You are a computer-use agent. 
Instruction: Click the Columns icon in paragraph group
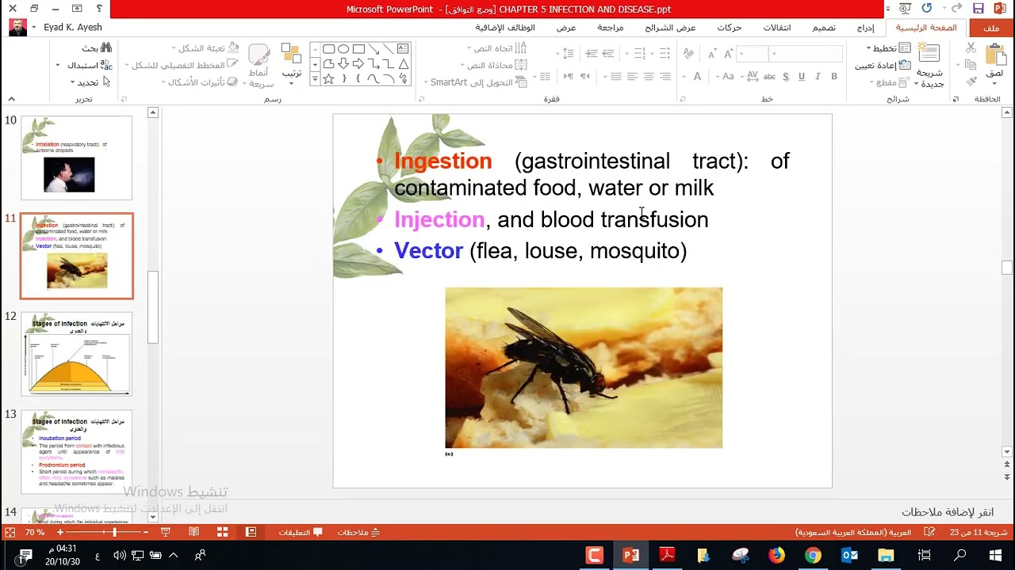pyautogui.click(x=543, y=77)
